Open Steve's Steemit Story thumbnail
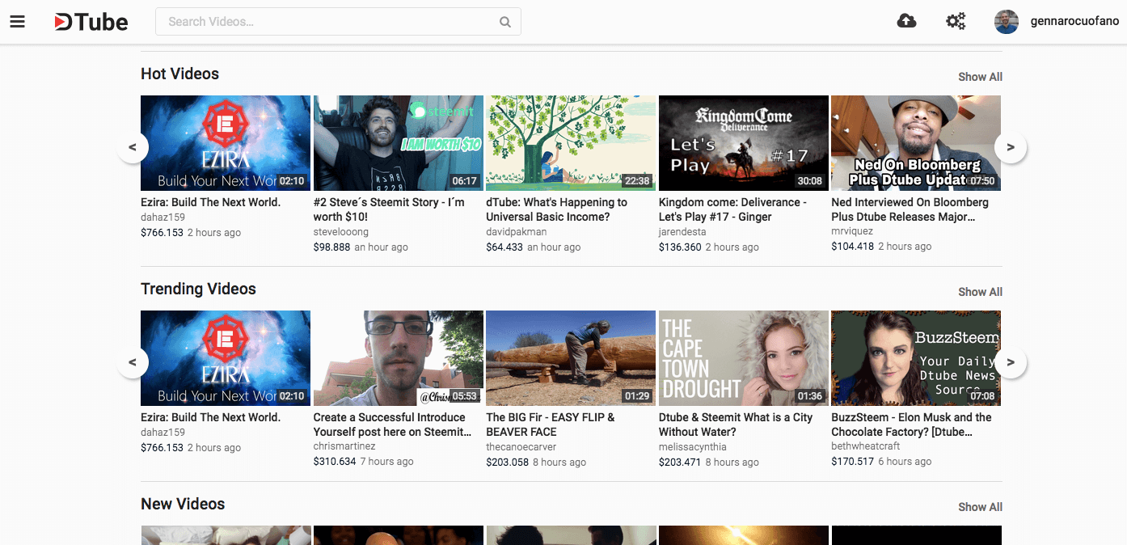Screen dimensions: 1127x545 coord(398,143)
